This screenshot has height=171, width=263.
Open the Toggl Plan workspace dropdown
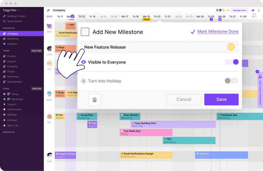click(x=11, y=10)
